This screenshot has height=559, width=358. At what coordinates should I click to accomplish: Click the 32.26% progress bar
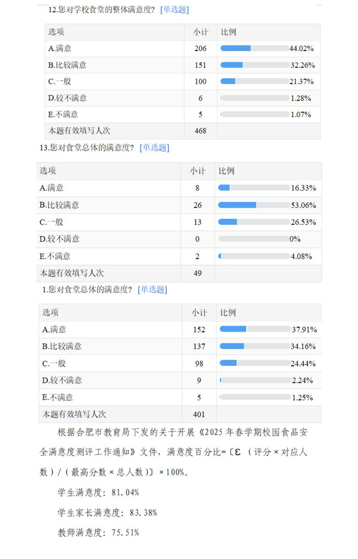[254, 65]
